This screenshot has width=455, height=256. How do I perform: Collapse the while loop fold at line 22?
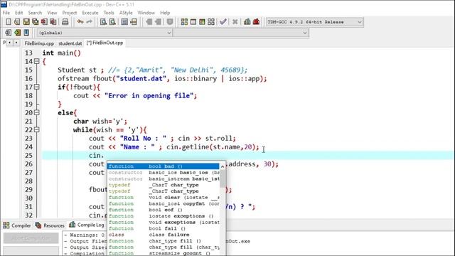[x=36, y=129]
